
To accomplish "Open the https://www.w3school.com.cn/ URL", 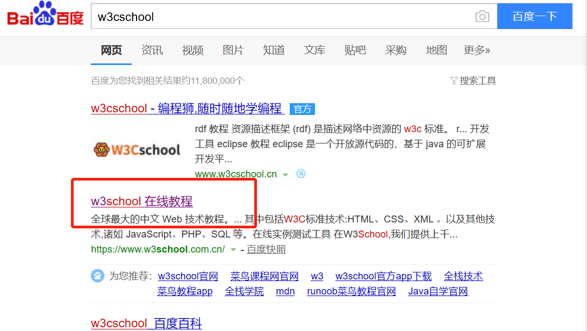I will tap(158, 249).
